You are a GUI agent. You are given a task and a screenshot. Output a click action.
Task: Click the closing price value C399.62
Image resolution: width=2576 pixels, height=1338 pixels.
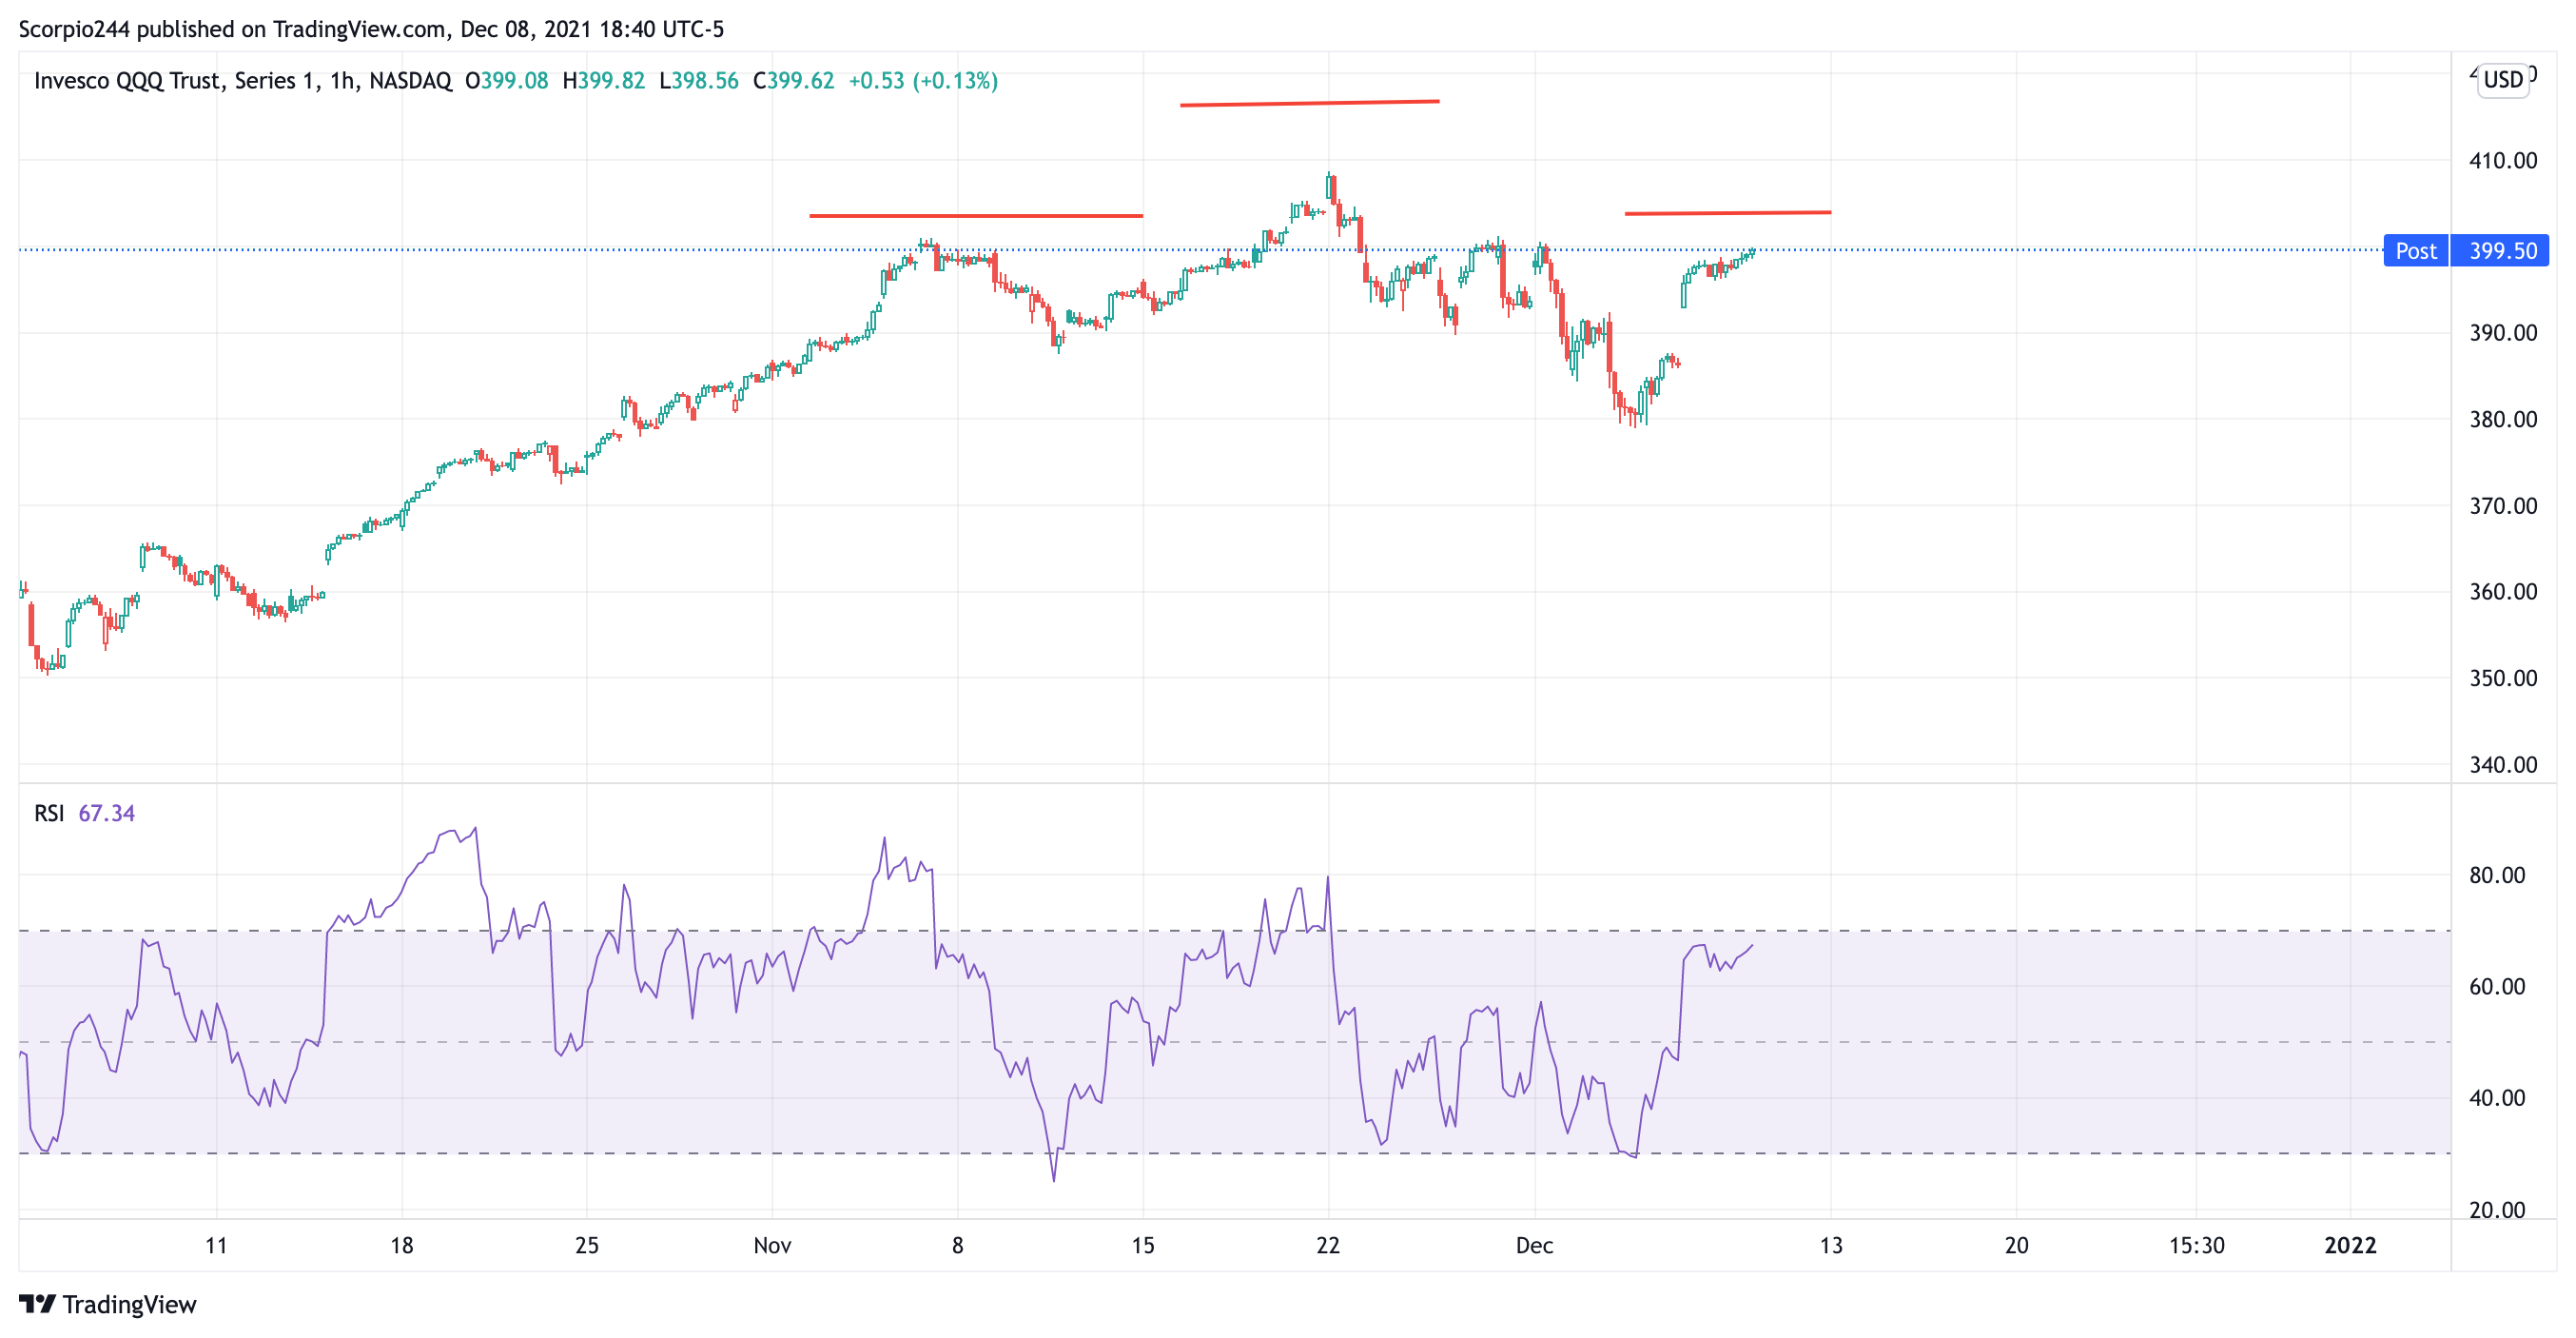pos(794,81)
